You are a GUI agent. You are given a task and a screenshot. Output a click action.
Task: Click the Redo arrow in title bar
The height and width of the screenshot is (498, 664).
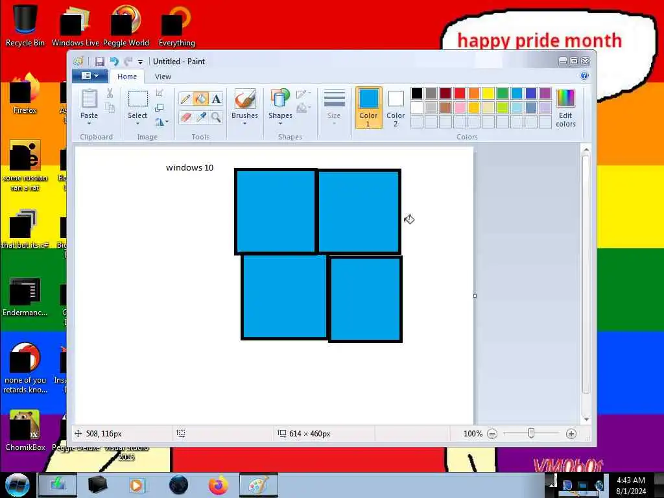[x=128, y=62]
